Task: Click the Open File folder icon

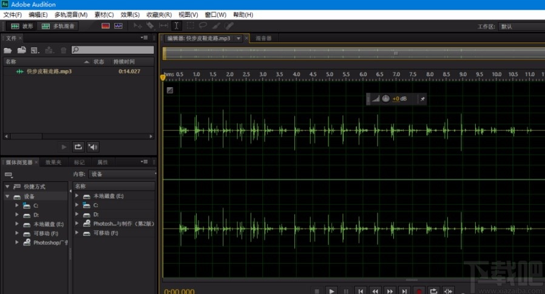Action: click(x=8, y=50)
